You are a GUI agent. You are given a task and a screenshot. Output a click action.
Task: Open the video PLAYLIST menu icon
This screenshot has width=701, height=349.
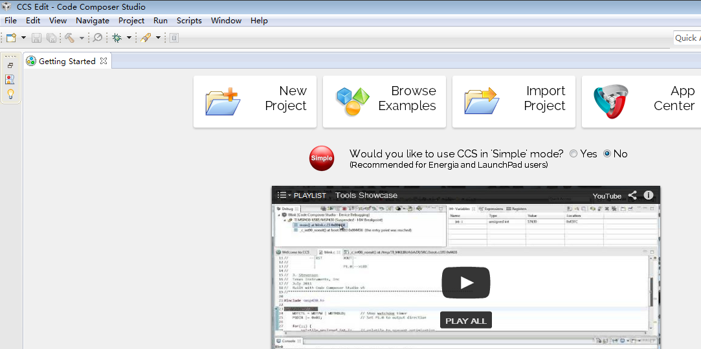click(x=284, y=195)
